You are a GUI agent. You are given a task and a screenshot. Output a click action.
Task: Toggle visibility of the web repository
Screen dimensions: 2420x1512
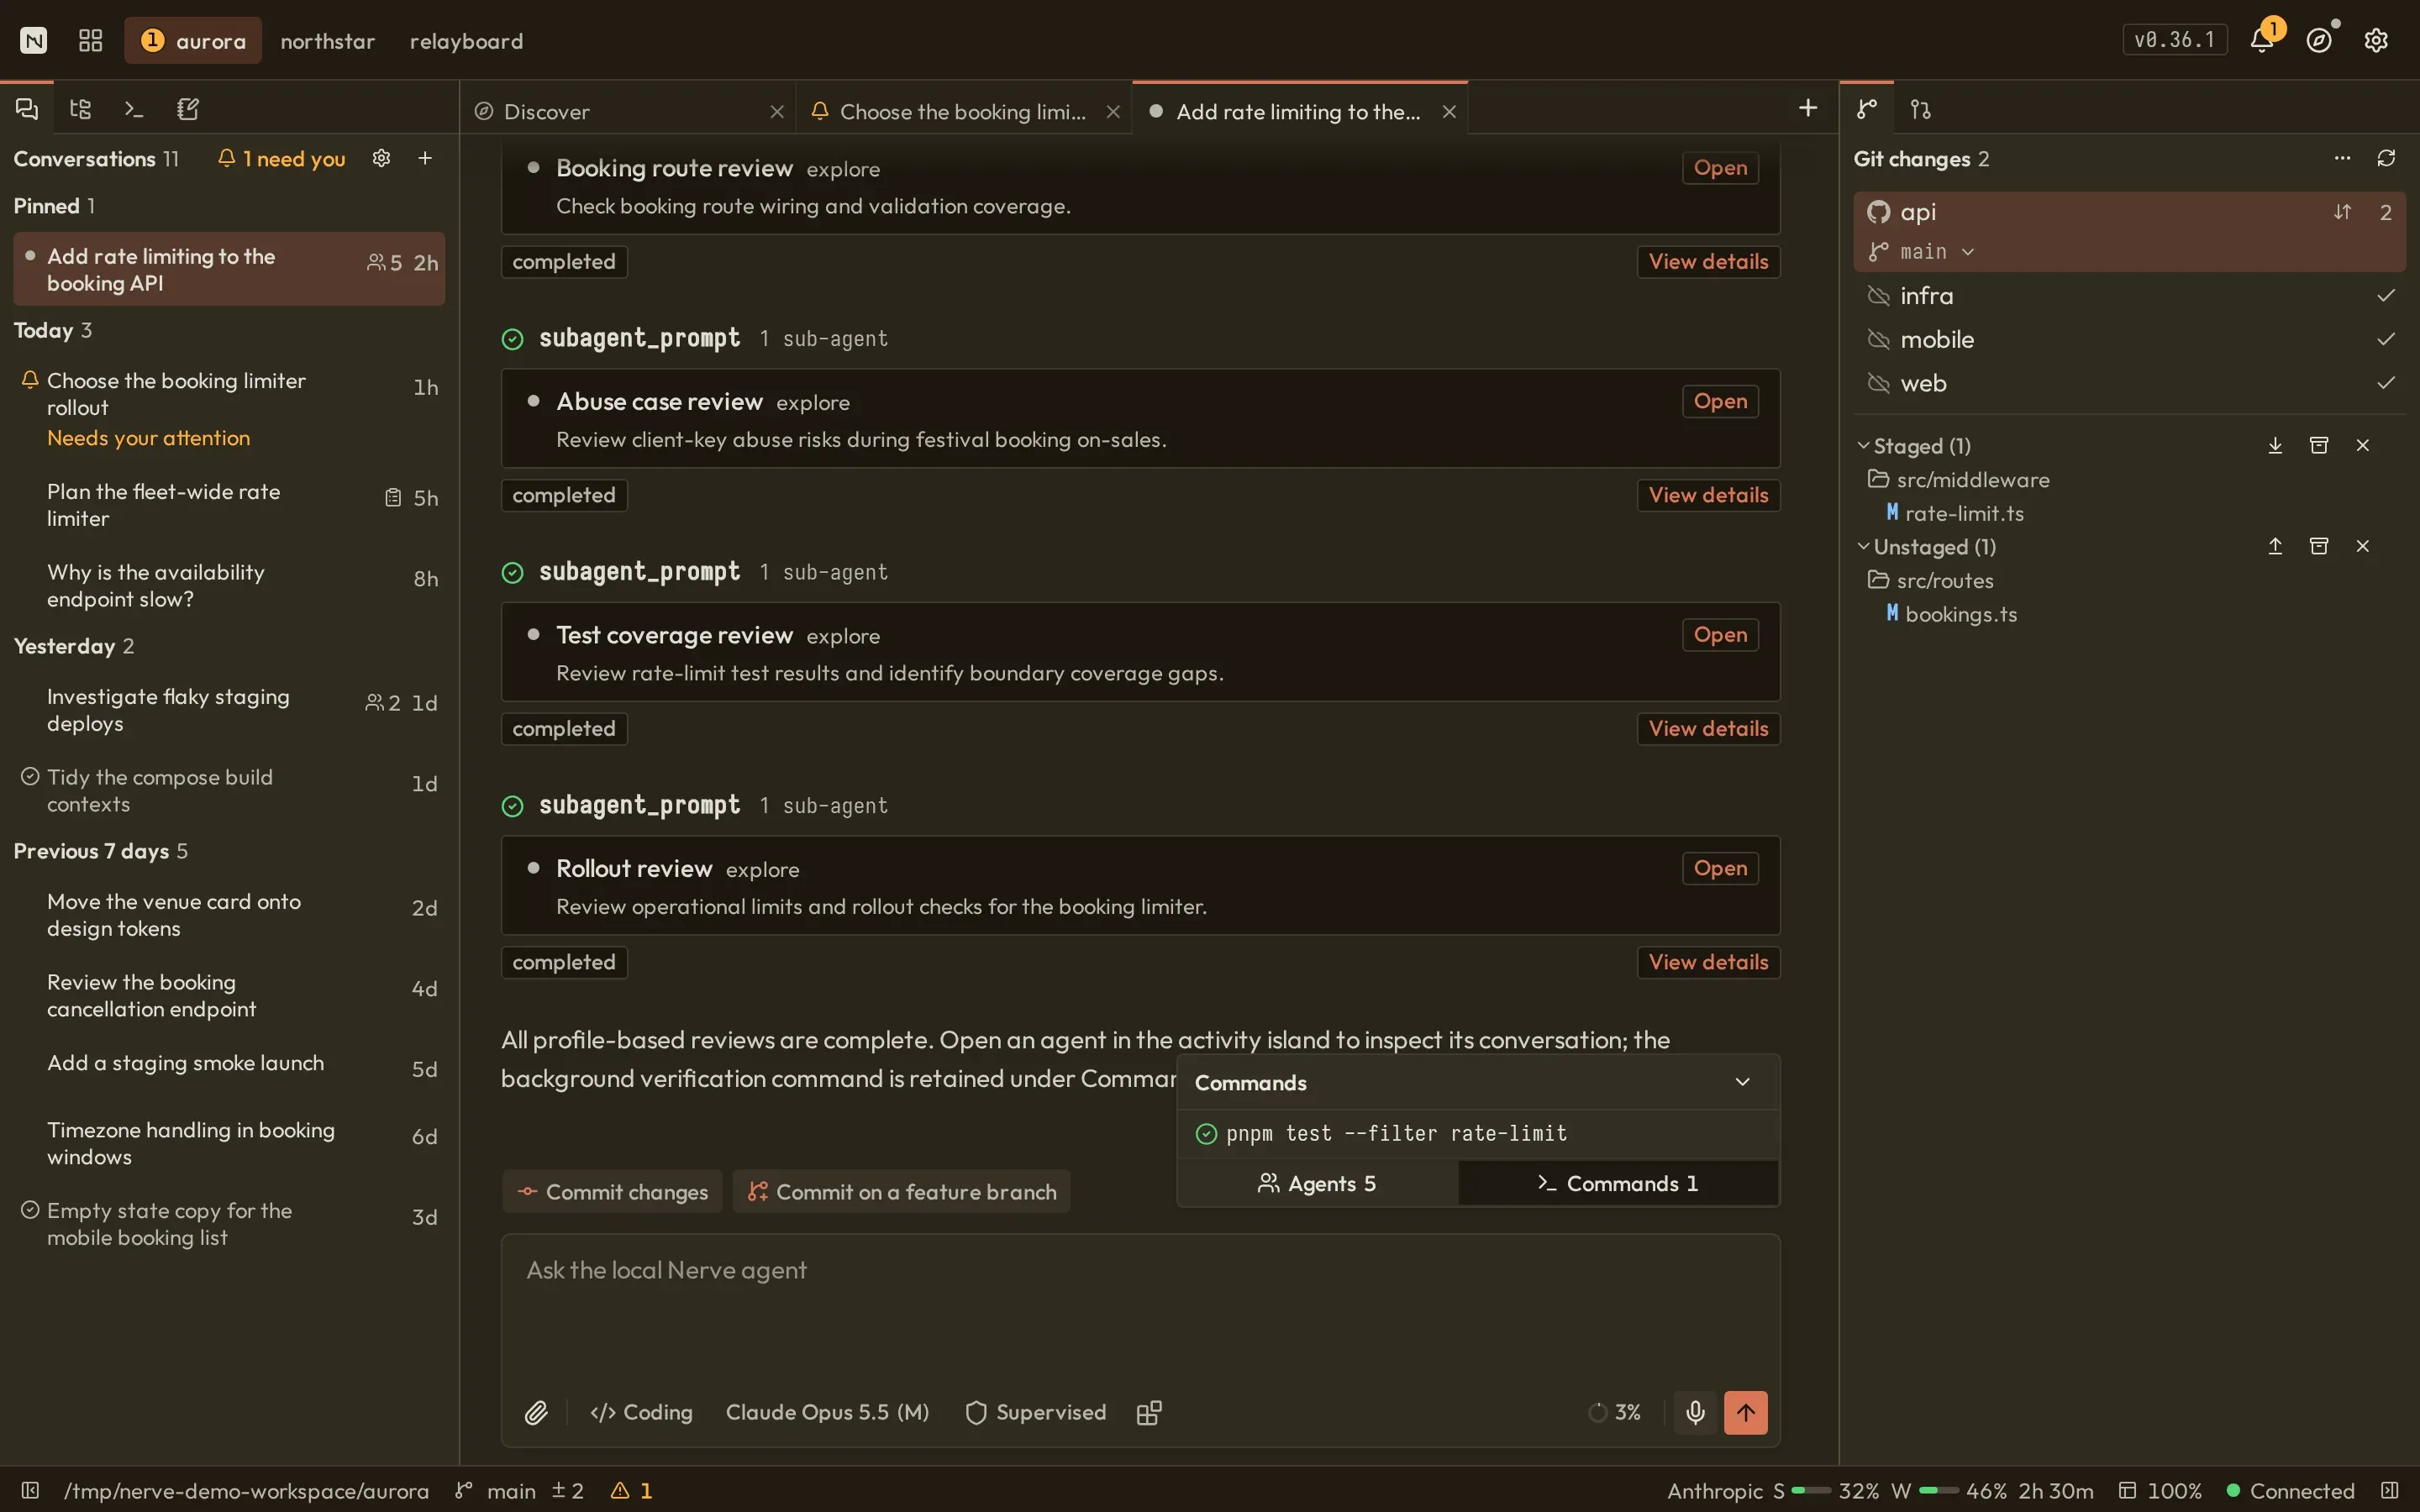click(x=1878, y=383)
